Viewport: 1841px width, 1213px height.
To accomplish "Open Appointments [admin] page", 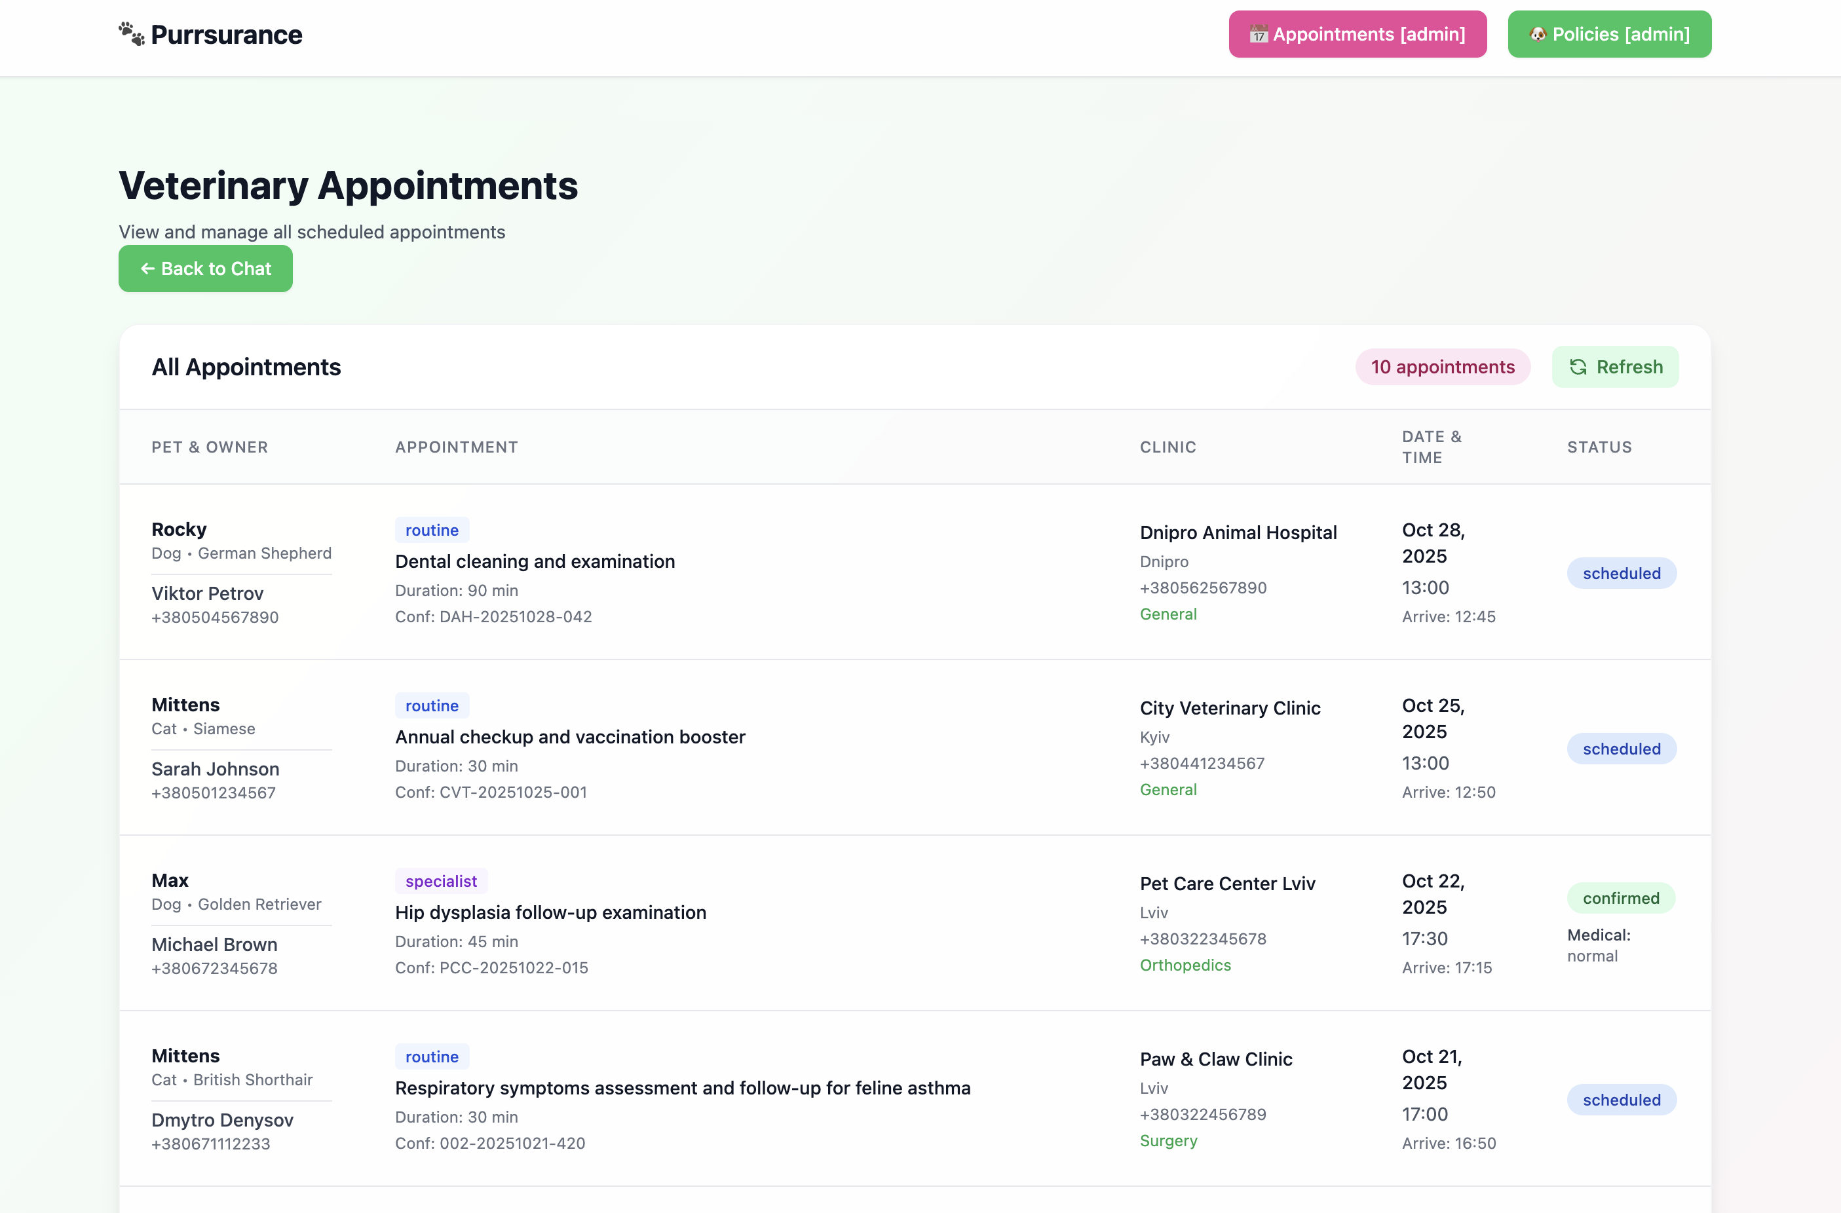I will (x=1357, y=34).
